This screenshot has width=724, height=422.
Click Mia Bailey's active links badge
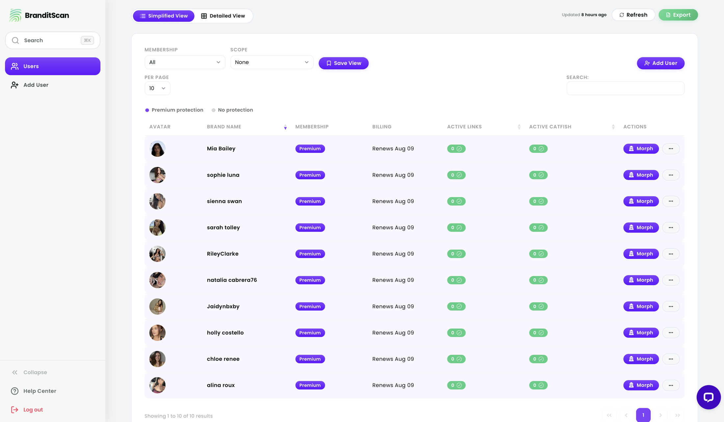[x=456, y=149]
